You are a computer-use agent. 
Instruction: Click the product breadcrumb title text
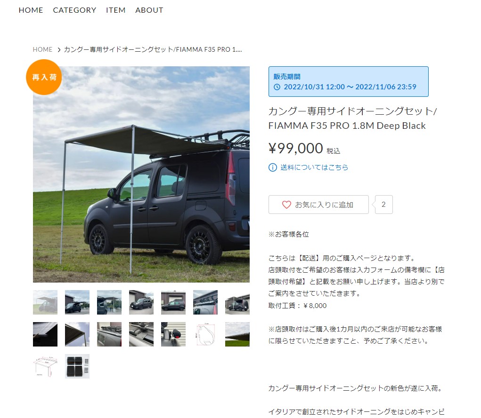tap(153, 50)
